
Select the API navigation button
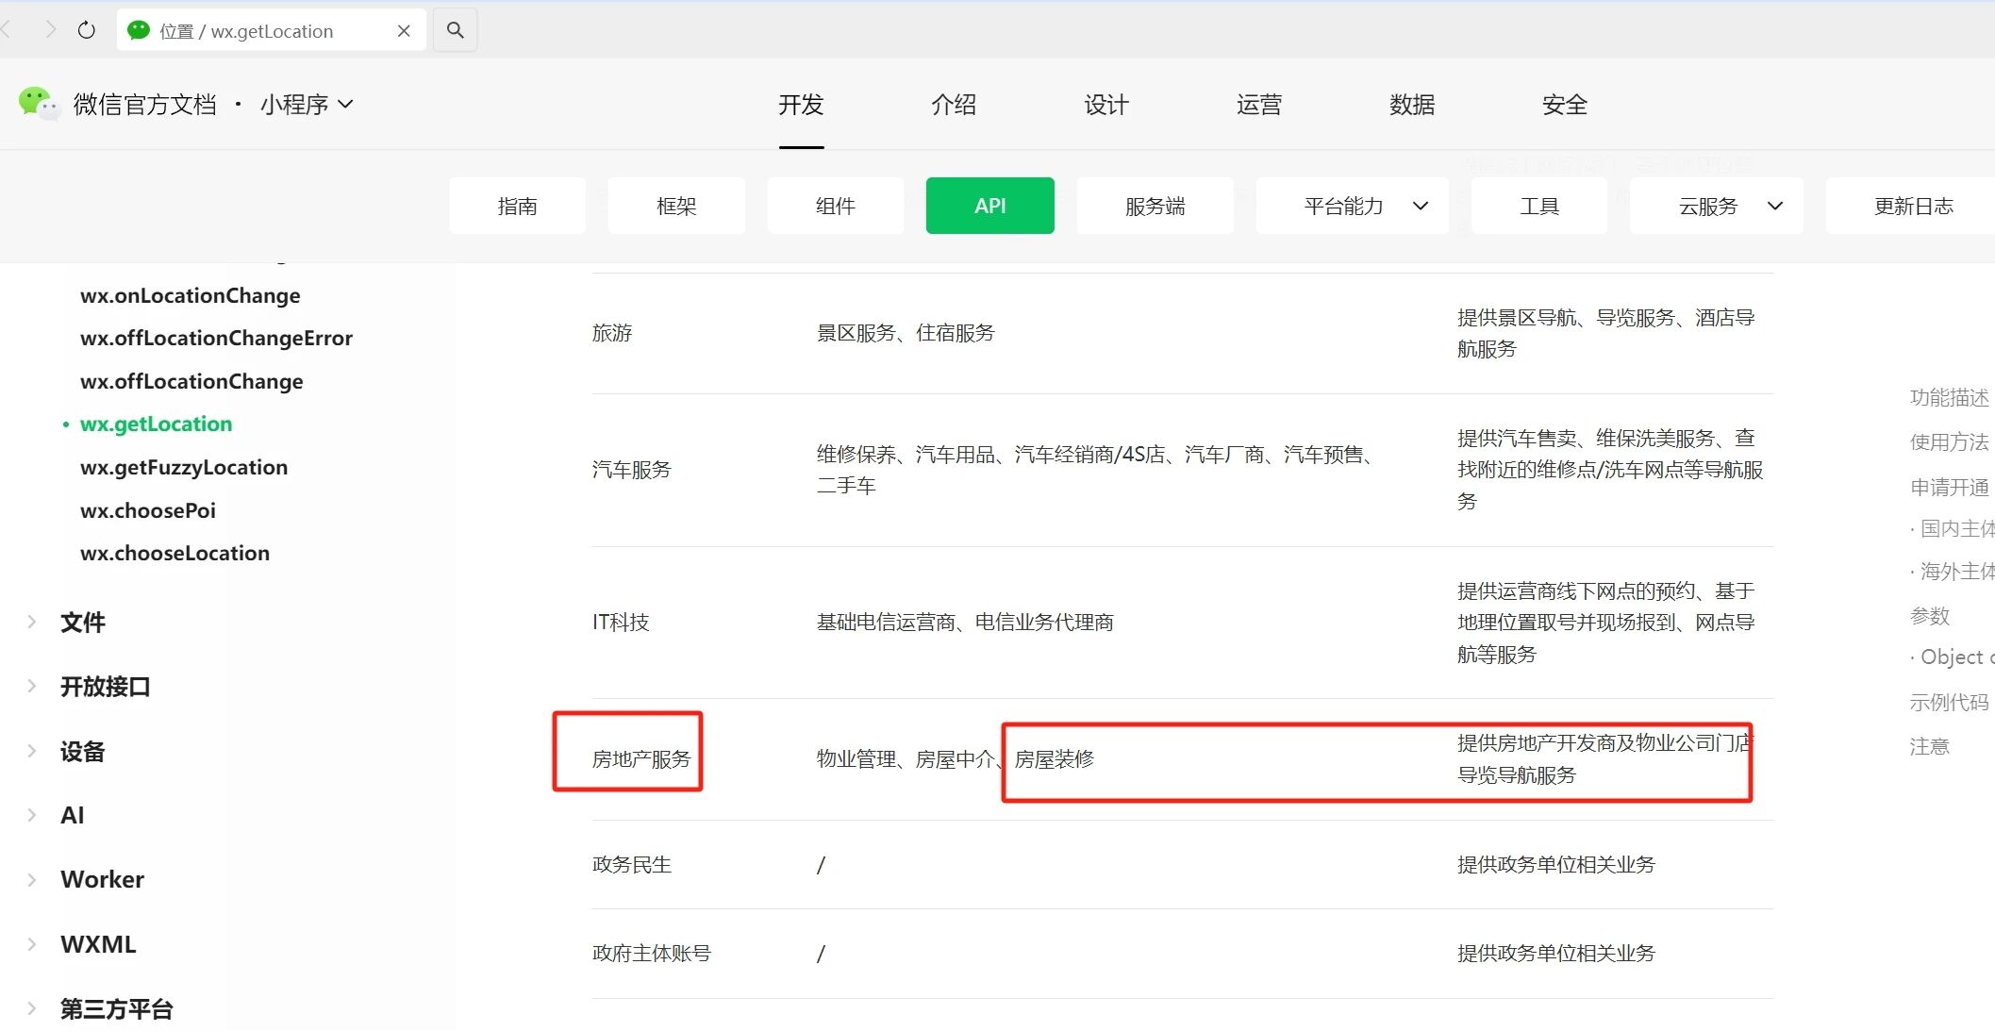click(x=989, y=206)
